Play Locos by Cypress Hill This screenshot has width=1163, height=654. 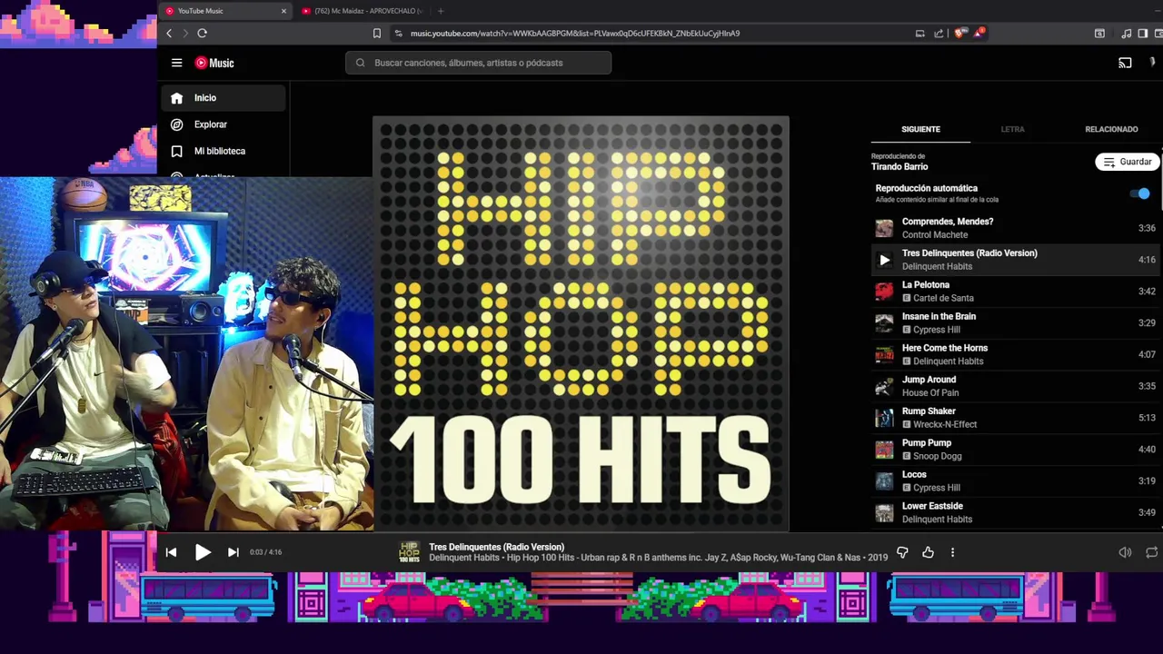pyautogui.click(x=1016, y=481)
